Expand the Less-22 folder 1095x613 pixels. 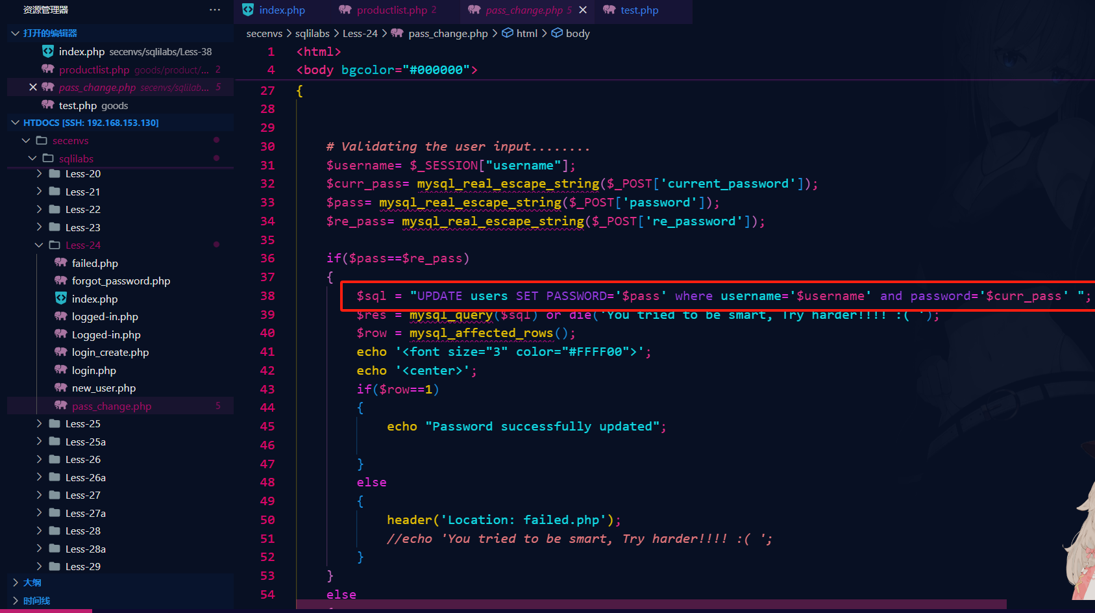39,209
